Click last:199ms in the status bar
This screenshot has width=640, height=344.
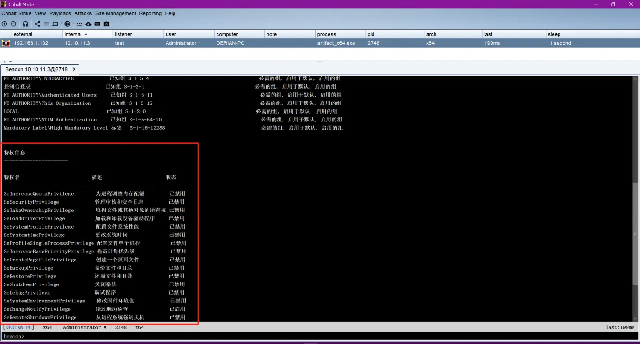coord(620,327)
